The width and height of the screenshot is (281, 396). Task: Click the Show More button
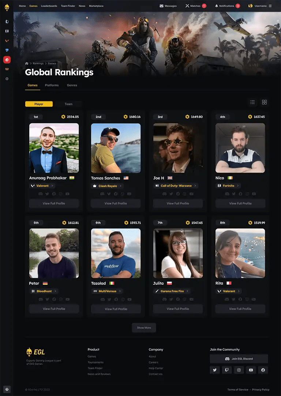144,328
